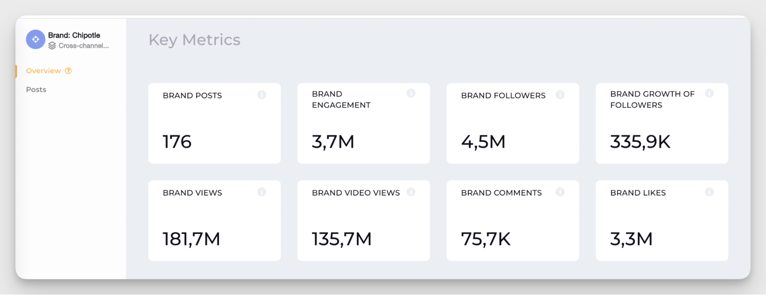Viewport: 766px width, 295px height.
Task: Click the 135,7M video views value
Action: [341, 239]
